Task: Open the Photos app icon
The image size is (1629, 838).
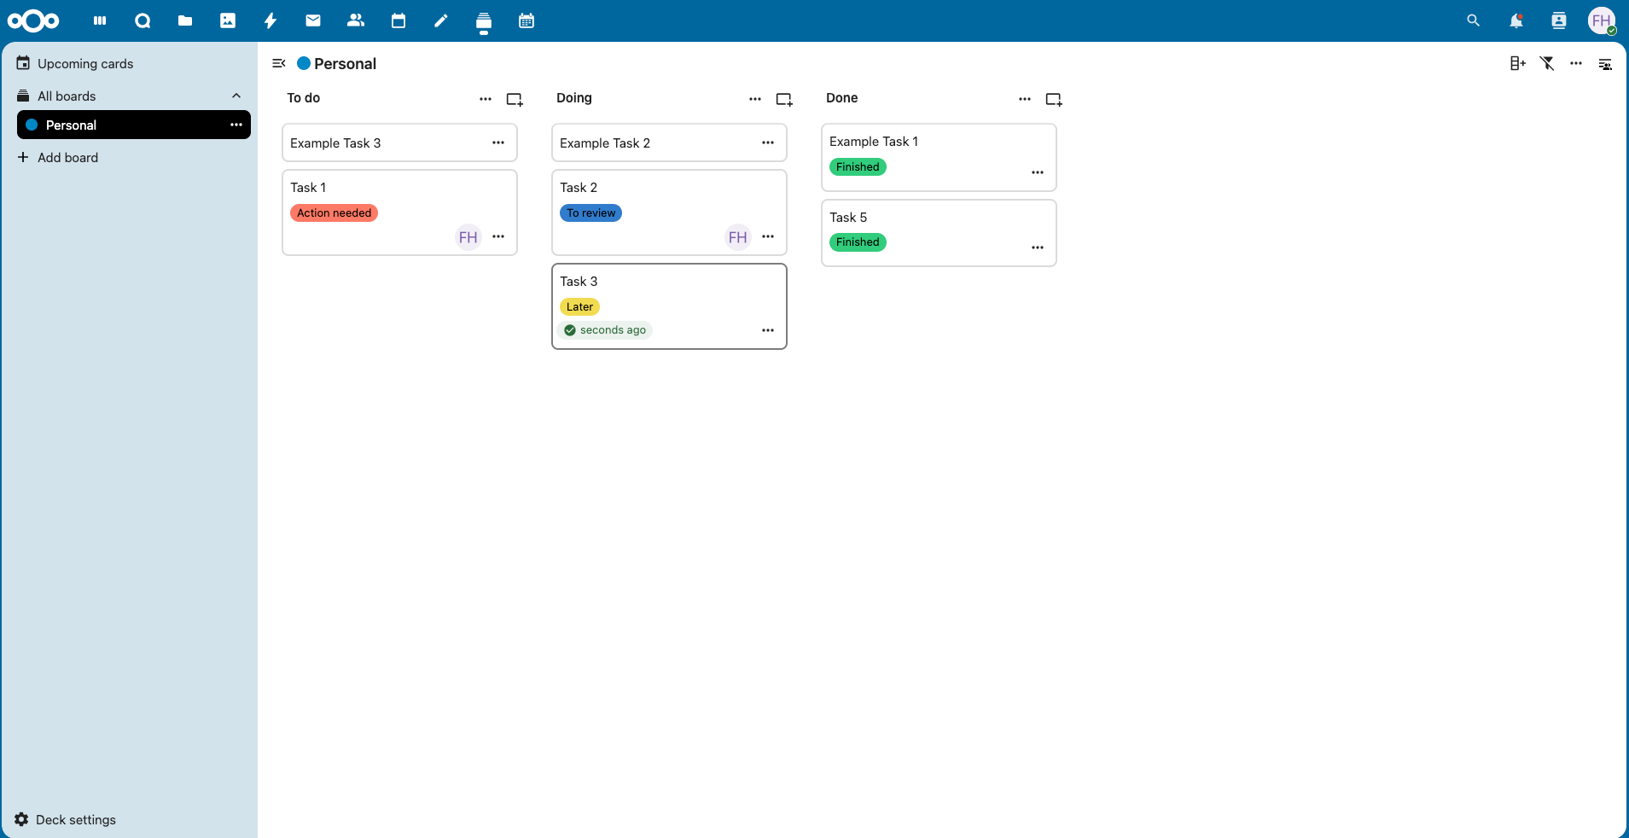Action: (228, 20)
